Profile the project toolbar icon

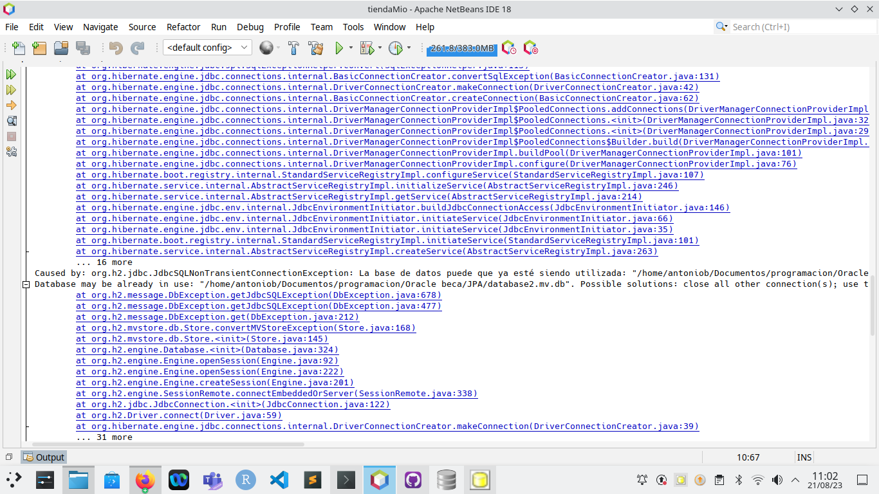pyautogui.click(x=396, y=48)
